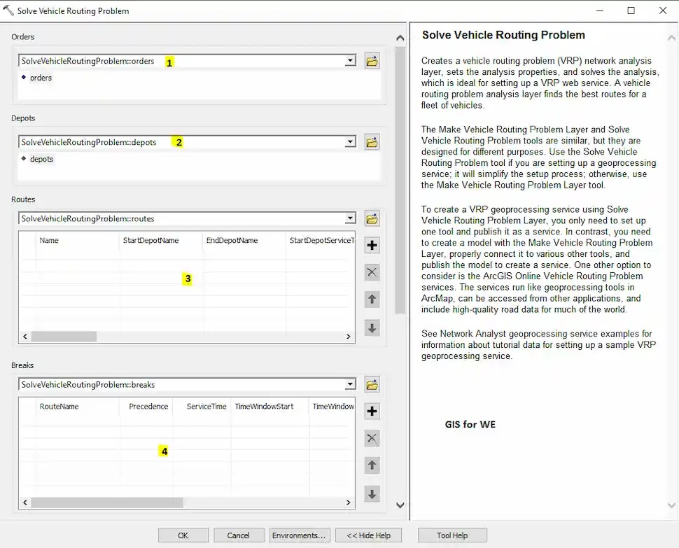Add a row to the Routes table
Screen dimensions: 679x548
[372, 246]
